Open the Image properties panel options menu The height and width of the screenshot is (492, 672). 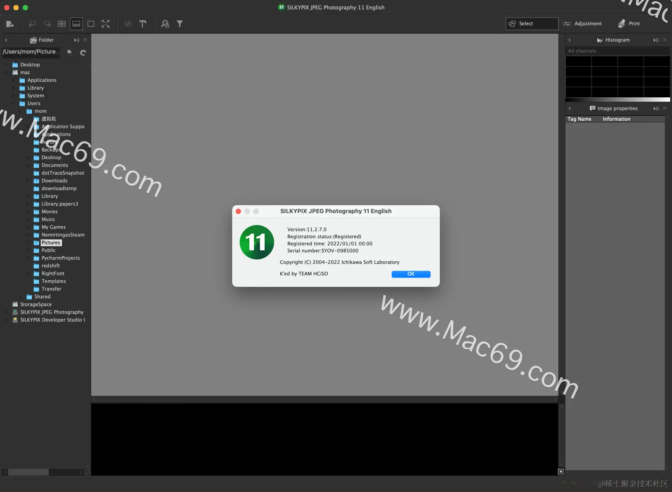[x=656, y=108]
